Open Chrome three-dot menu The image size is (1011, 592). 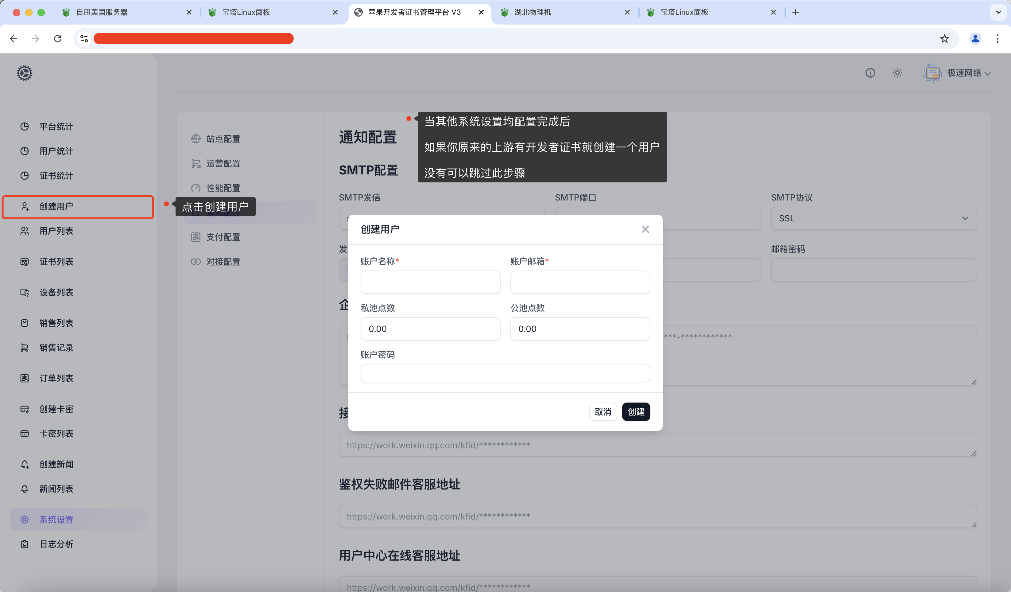[998, 38]
